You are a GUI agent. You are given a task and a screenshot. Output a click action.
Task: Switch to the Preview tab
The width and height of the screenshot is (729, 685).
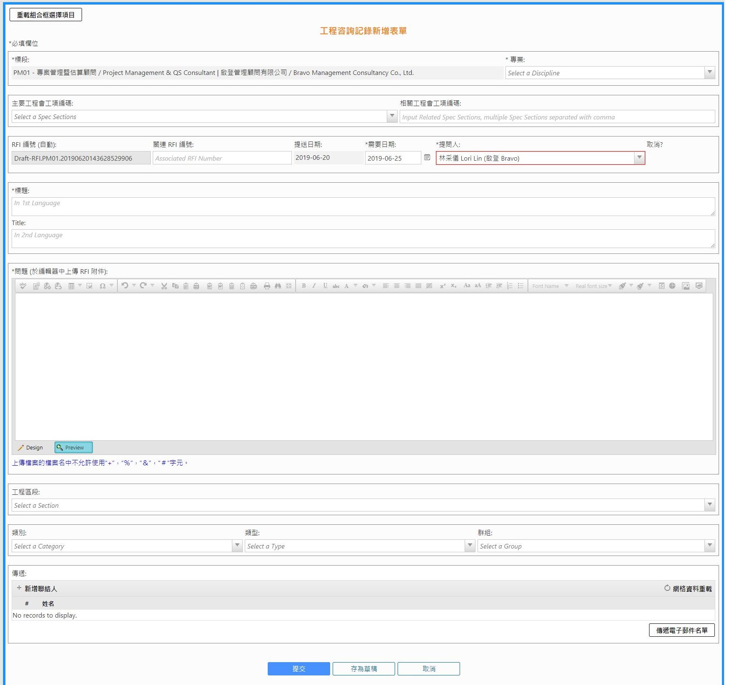[74, 447]
